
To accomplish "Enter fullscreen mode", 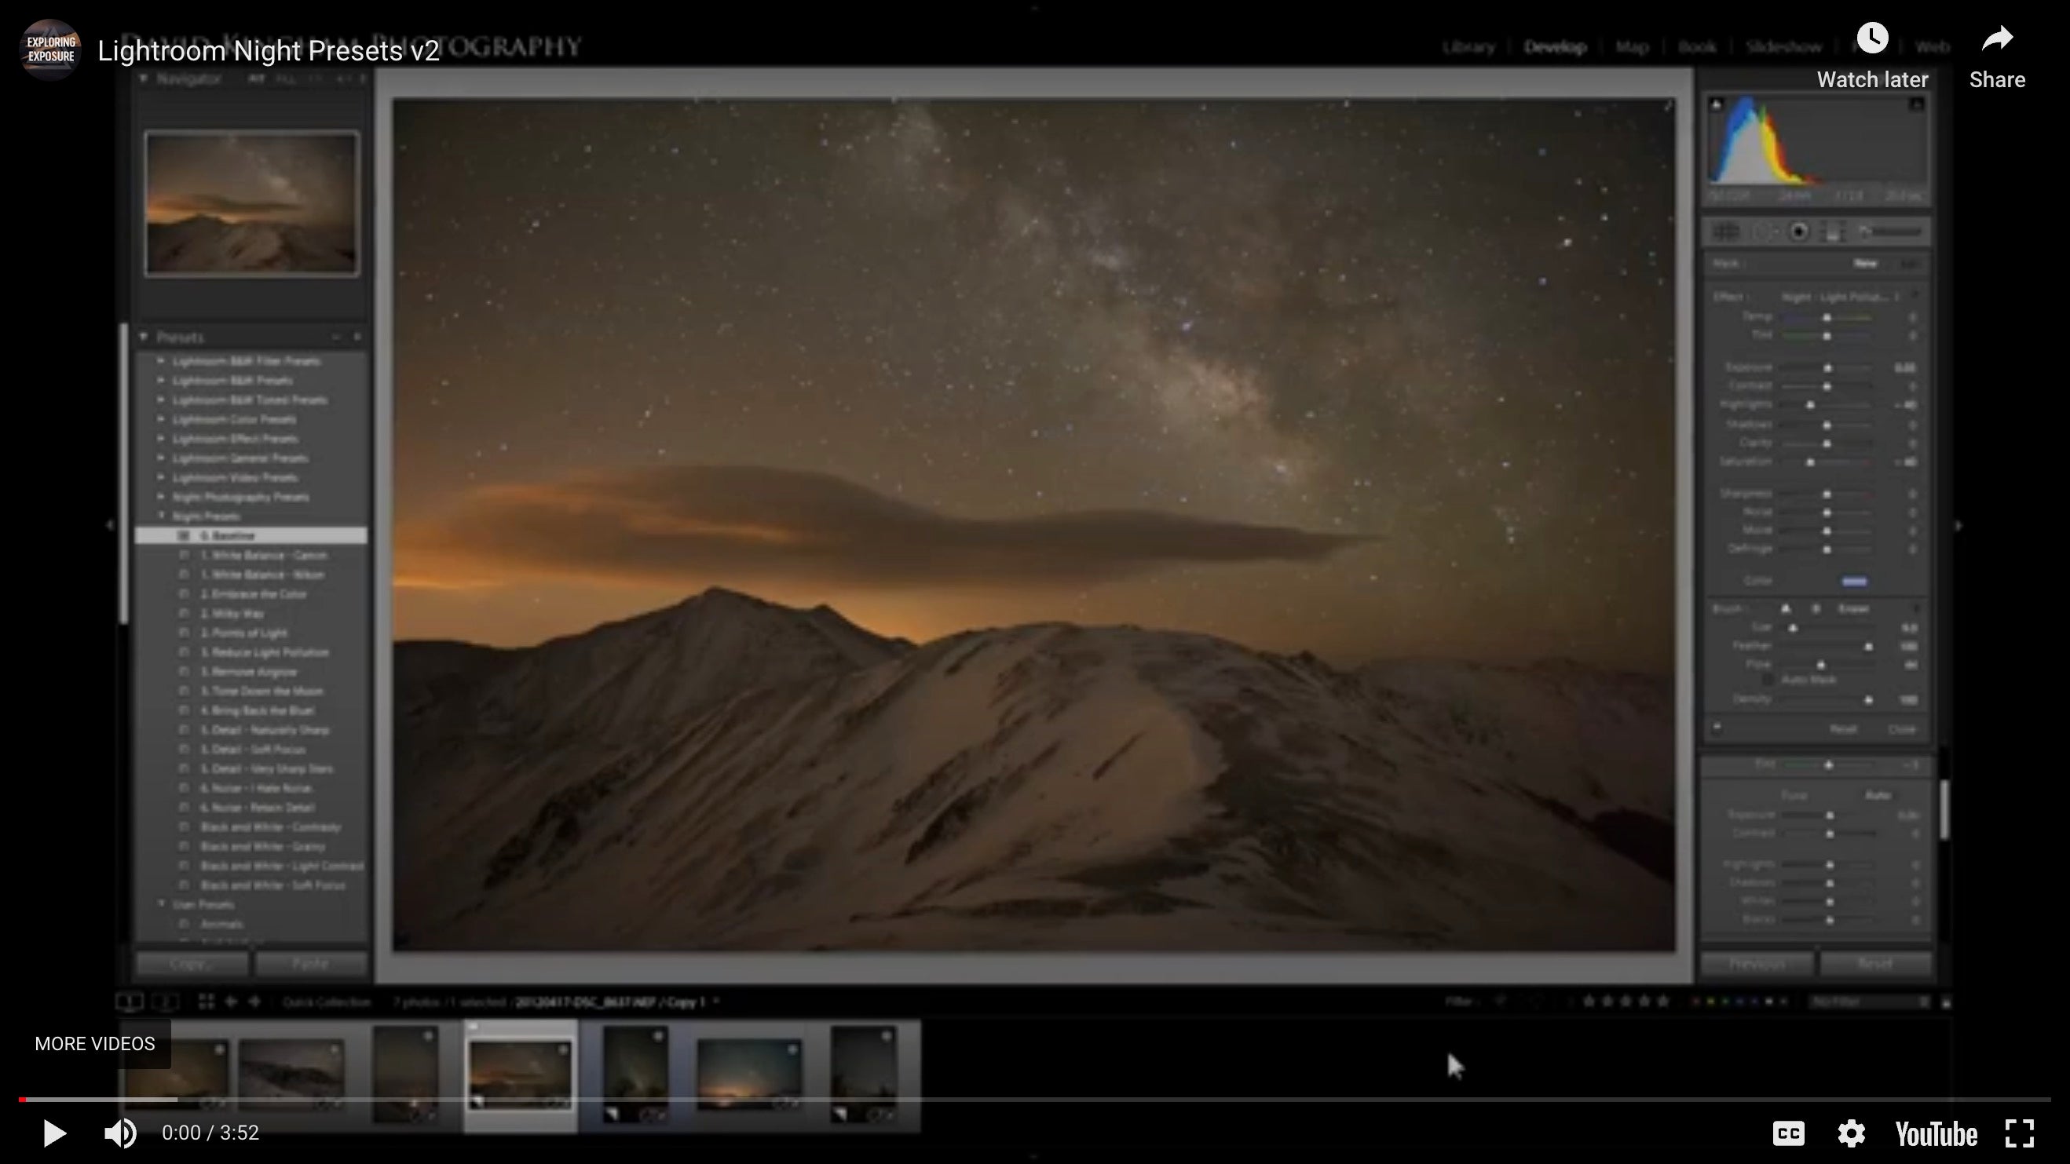I will pyautogui.click(x=2020, y=1133).
